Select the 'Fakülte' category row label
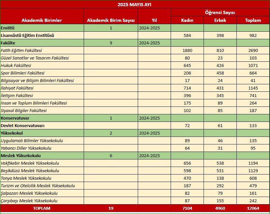The image size is (270, 214). (8, 43)
